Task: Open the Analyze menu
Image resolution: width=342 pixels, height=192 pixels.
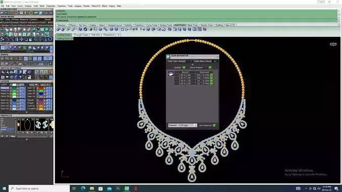Action: pyautogui.click(x=78, y=6)
